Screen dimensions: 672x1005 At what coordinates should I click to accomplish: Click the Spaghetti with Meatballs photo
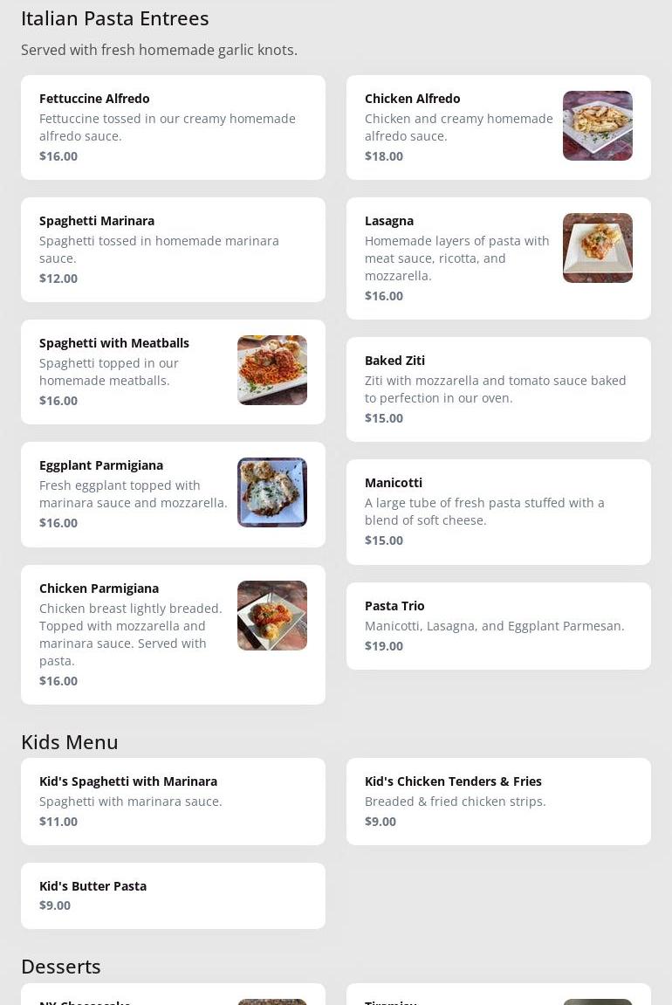pyautogui.click(x=272, y=370)
